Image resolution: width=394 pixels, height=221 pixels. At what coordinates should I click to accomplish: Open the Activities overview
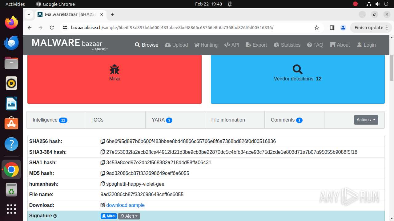pyautogui.click(x=15, y=4)
